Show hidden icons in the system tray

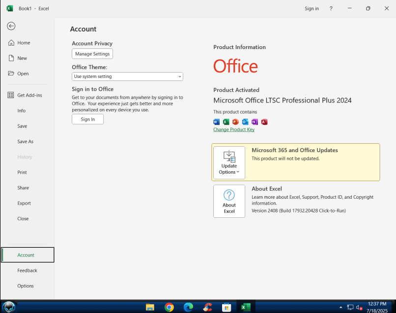pos(341,307)
